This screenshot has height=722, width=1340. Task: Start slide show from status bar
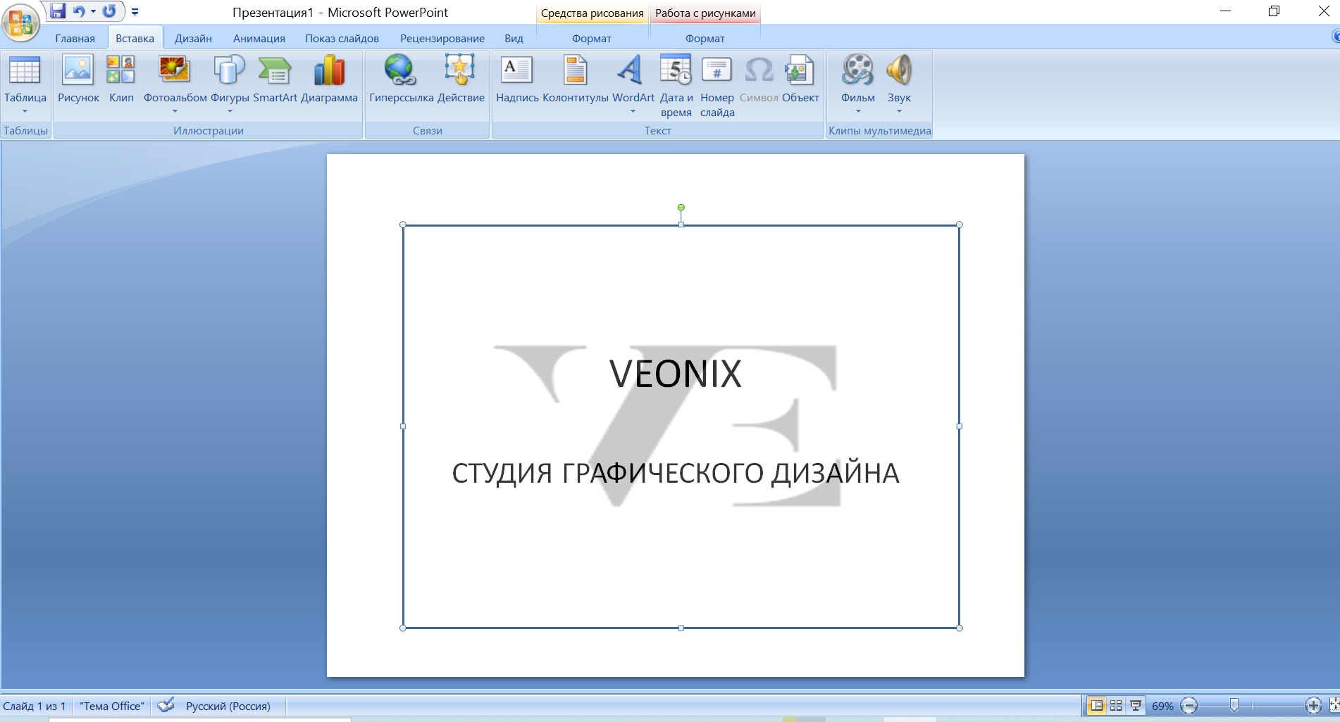[x=1136, y=706]
